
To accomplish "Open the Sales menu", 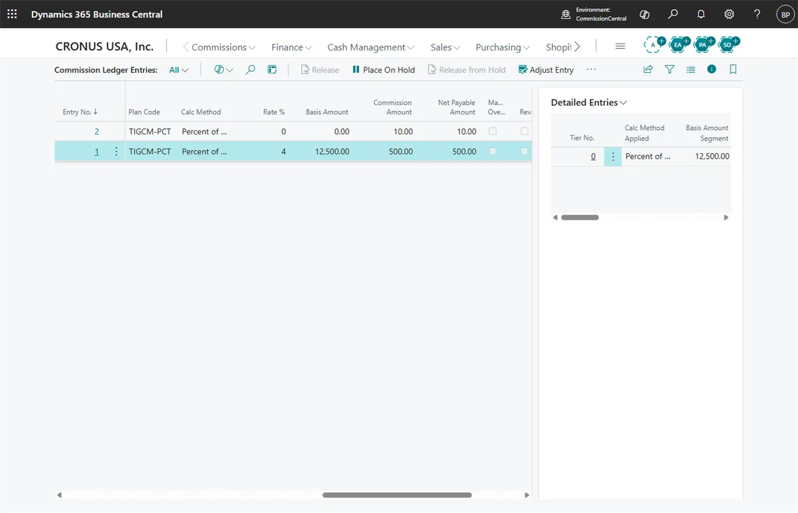I will pyautogui.click(x=445, y=47).
